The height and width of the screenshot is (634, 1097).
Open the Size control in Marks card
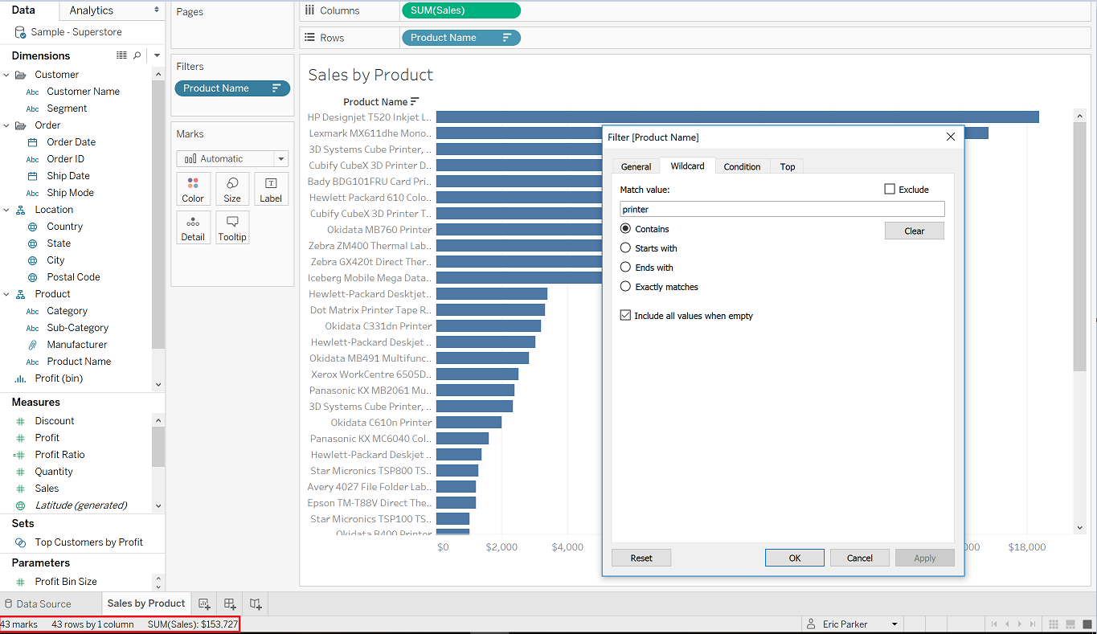pos(232,189)
